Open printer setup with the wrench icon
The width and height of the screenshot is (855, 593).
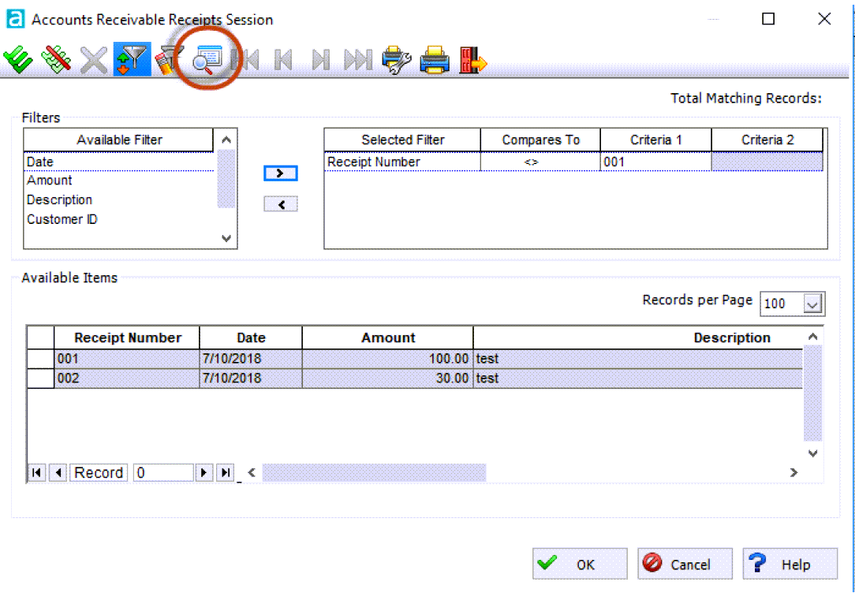(x=396, y=60)
